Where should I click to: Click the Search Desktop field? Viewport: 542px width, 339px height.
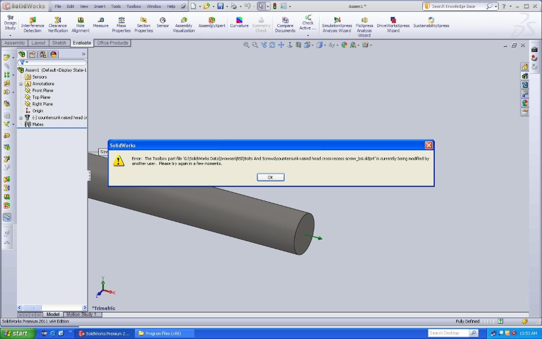[x=449, y=333]
